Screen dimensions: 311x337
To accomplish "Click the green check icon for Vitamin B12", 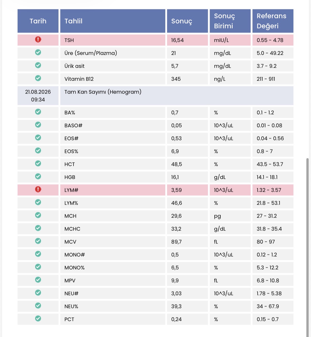I will pos(38,78).
